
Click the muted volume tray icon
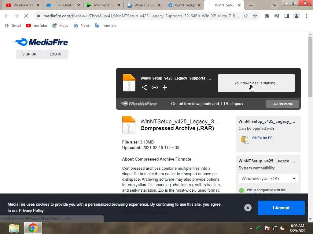[282, 228]
